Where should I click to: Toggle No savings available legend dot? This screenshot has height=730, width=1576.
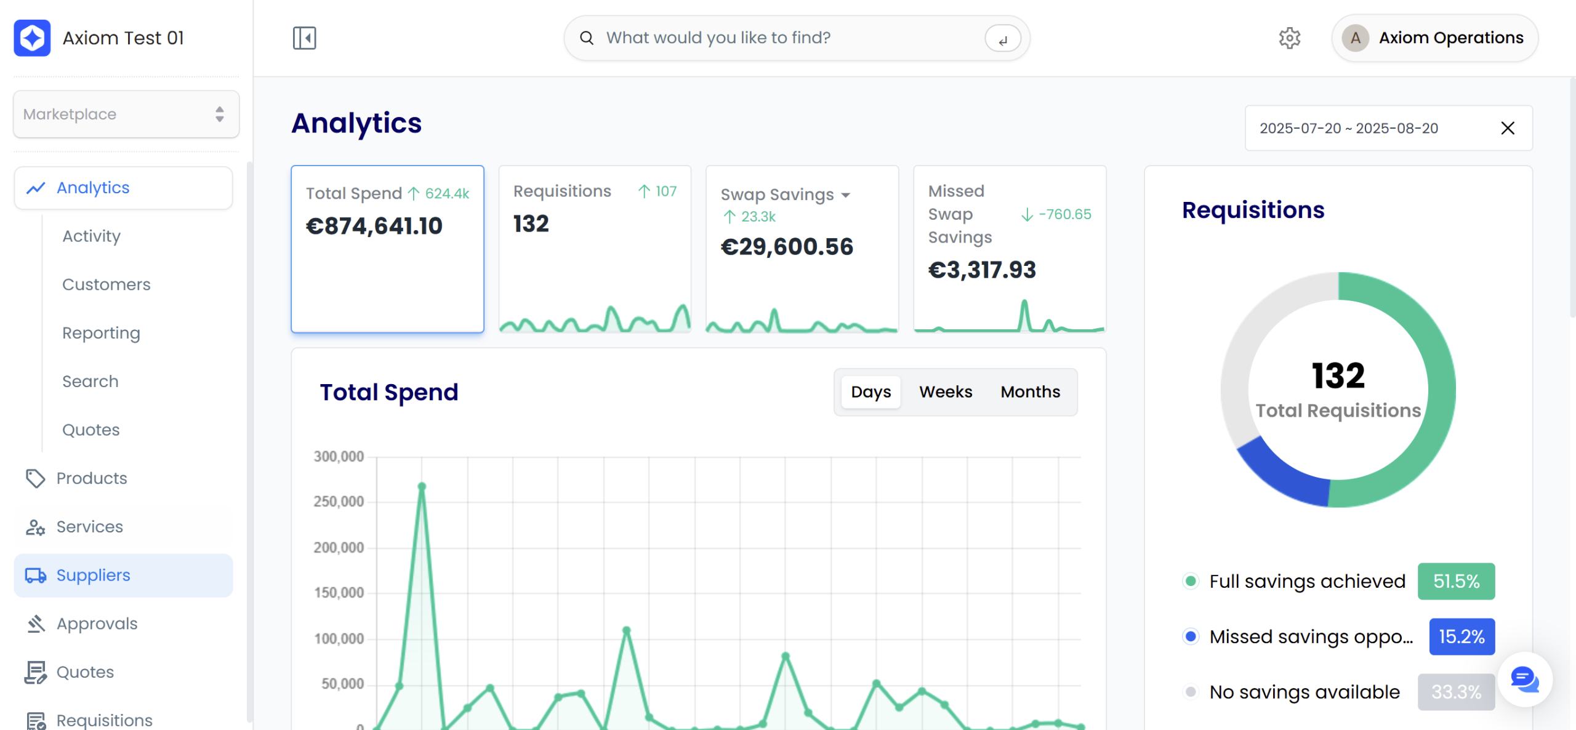pos(1191,692)
